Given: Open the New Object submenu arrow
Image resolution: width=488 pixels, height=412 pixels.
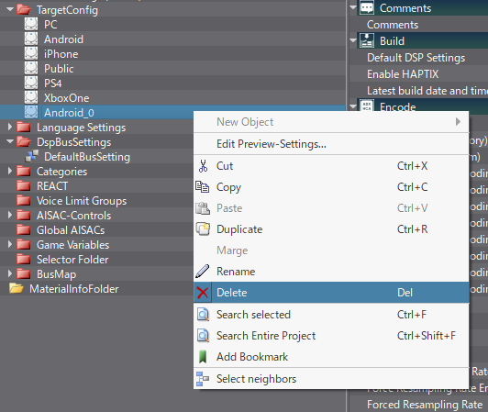Looking at the screenshot, I should (x=458, y=122).
